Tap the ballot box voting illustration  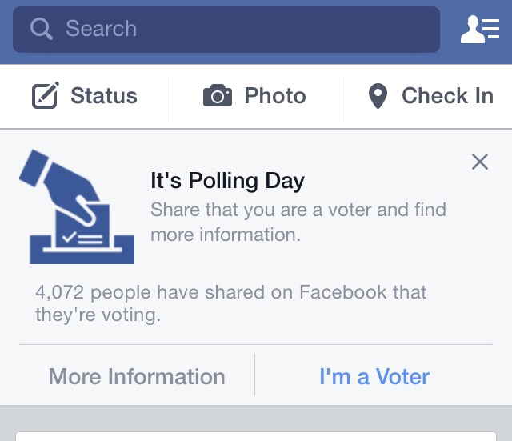pos(77,206)
